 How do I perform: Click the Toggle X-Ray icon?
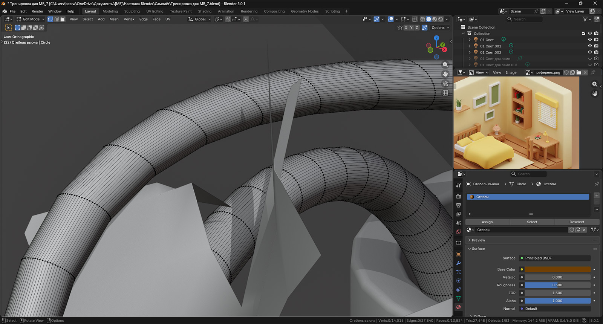click(x=415, y=19)
